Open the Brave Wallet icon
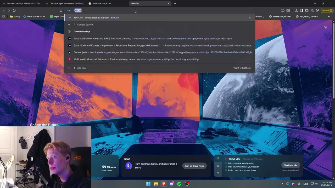Image resolution: width=335 pixels, height=188 pixels. (307, 10)
